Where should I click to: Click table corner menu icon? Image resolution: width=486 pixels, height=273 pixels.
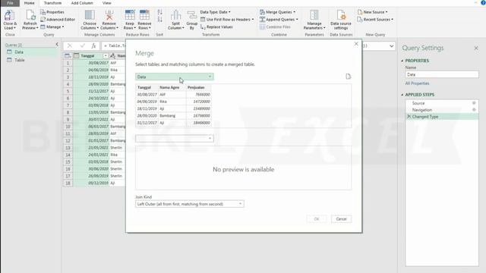(68, 56)
